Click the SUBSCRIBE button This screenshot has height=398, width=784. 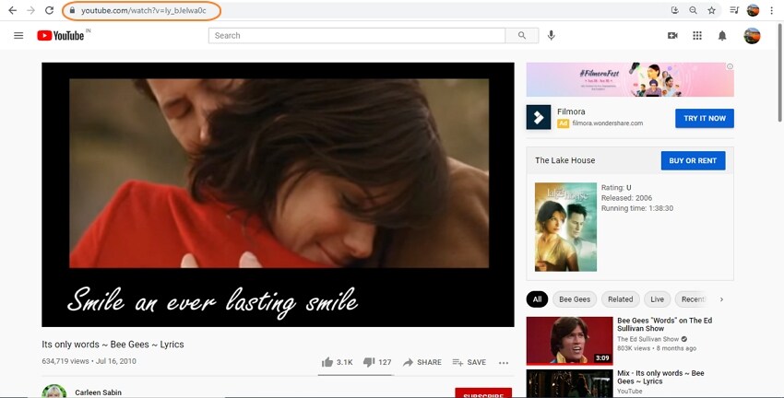(x=483, y=393)
